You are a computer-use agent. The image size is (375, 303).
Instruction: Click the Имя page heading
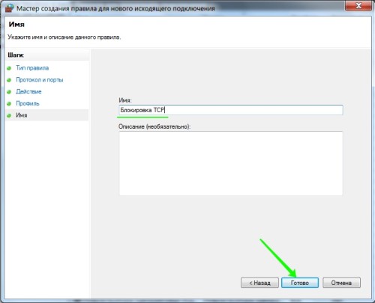[16, 25]
